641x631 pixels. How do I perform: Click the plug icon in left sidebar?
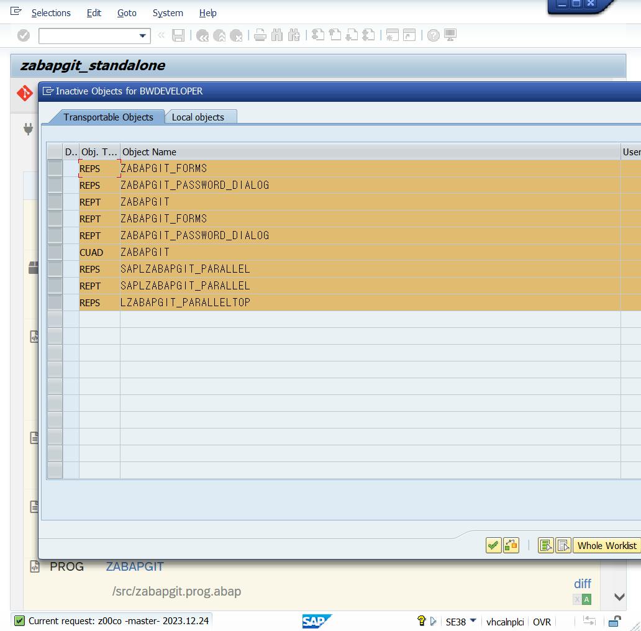tap(28, 129)
